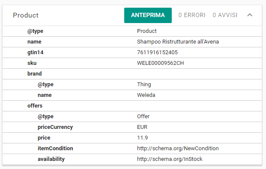Select the Product header title

point(26,15)
